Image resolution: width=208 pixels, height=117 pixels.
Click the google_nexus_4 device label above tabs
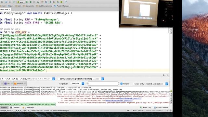(28, 104)
